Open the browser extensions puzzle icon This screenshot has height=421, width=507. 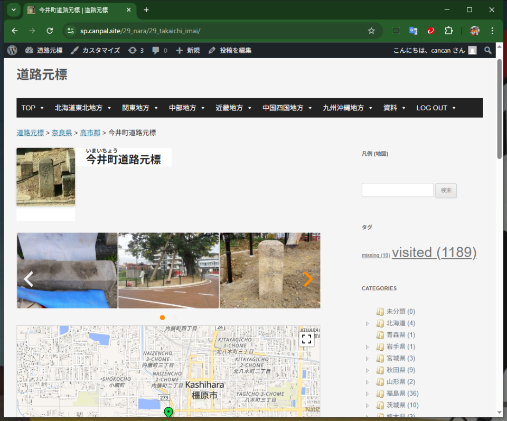(448, 31)
